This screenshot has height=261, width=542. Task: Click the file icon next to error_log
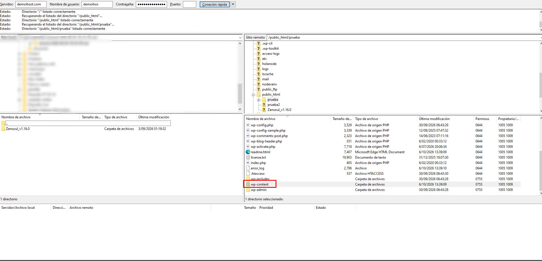pos(248,168)
